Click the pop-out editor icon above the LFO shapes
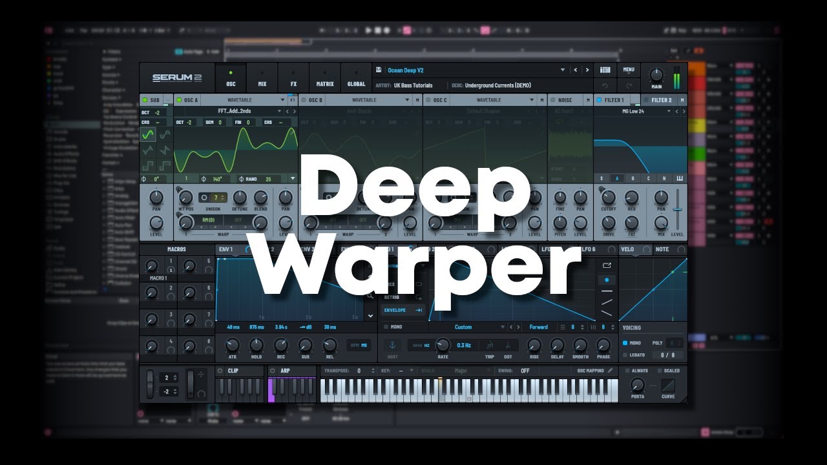Screen dimensions: 827x465 click(x=607, y=265)
